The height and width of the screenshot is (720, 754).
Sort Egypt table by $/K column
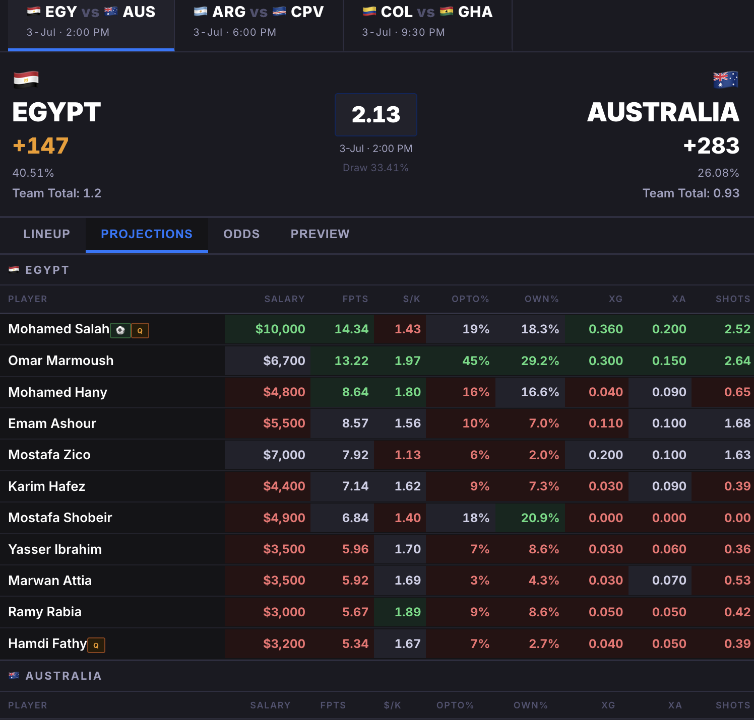pos(412,299)
